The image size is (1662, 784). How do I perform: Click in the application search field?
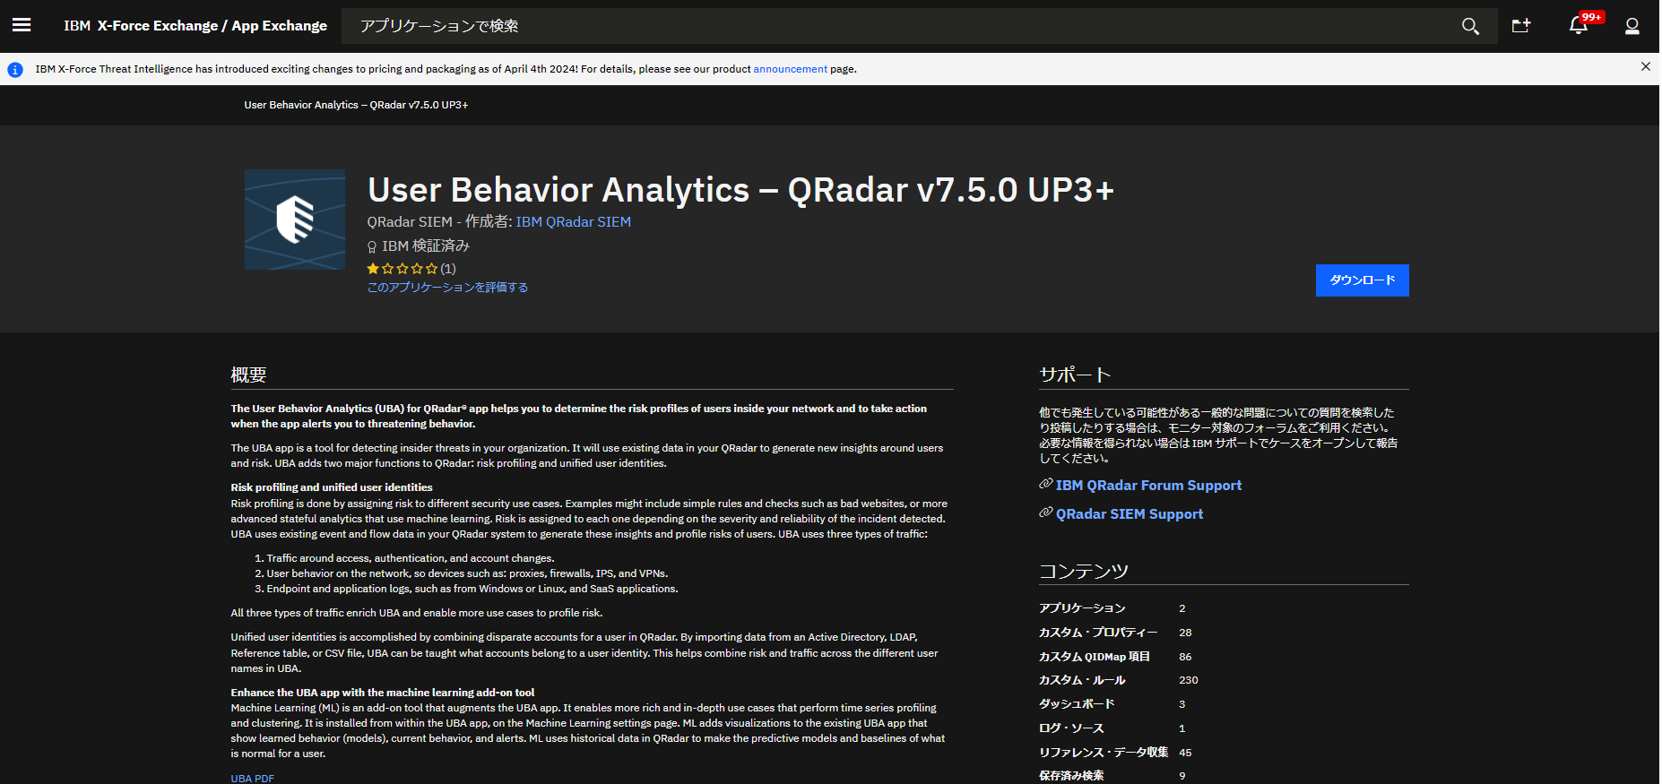click(x=901, y=26)
